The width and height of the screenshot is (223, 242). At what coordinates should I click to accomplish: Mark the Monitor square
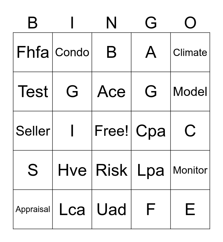pyautogui.click(x=190, y=170)
